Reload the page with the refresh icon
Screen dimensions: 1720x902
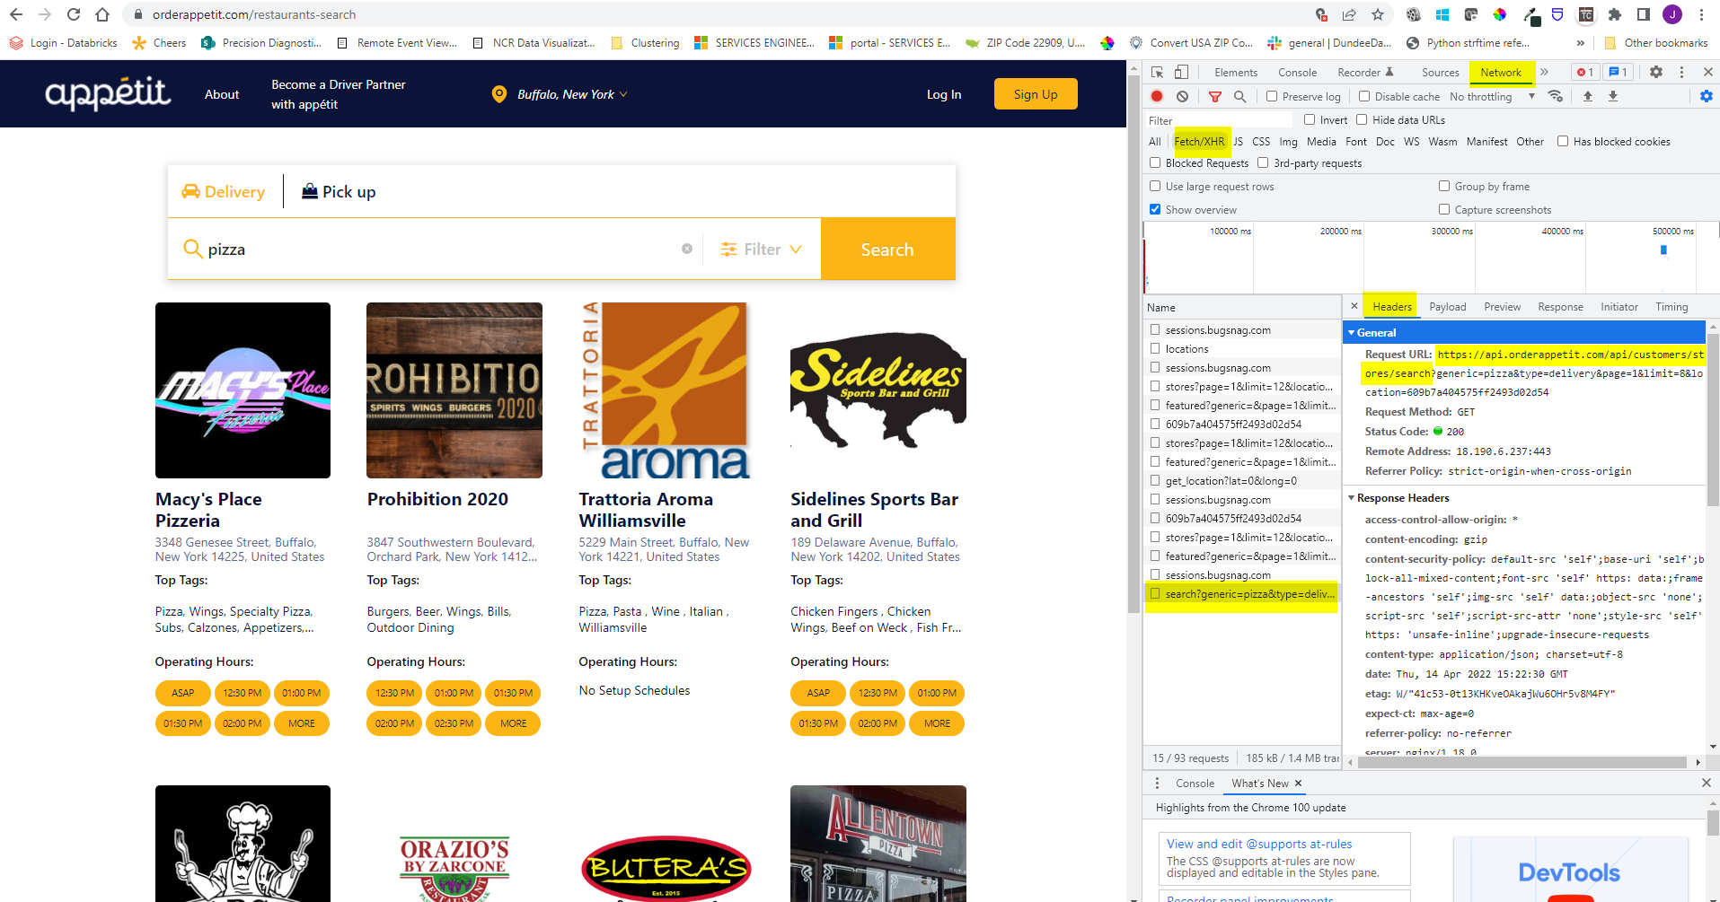coord(74,14)
